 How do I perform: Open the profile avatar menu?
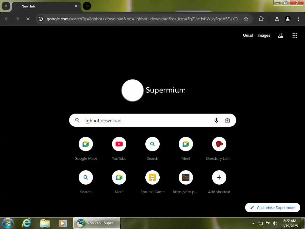pyautogui.click(x=288, y=19)
